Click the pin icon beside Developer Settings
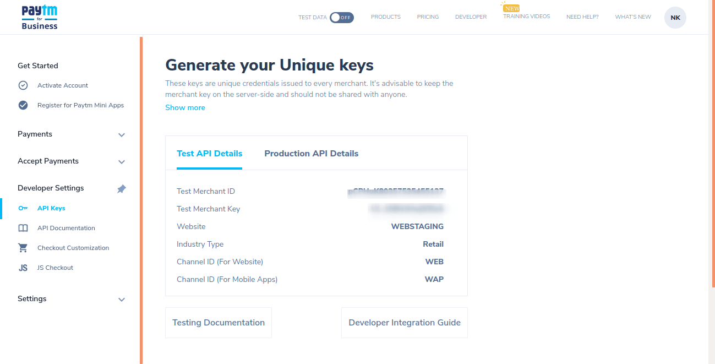Viewport: 715px width, 364px height. tap(122, 189)
